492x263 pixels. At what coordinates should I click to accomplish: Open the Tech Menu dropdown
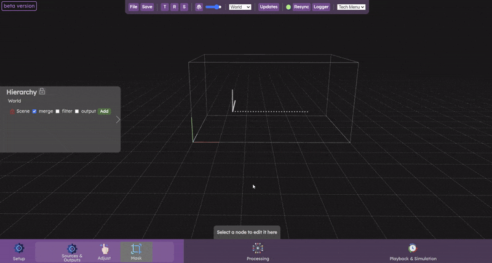351,7
